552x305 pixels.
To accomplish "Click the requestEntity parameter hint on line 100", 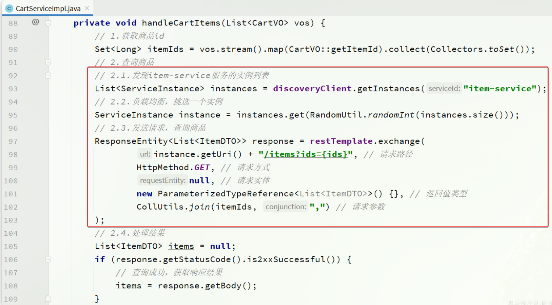I will [x=162, y=180].
